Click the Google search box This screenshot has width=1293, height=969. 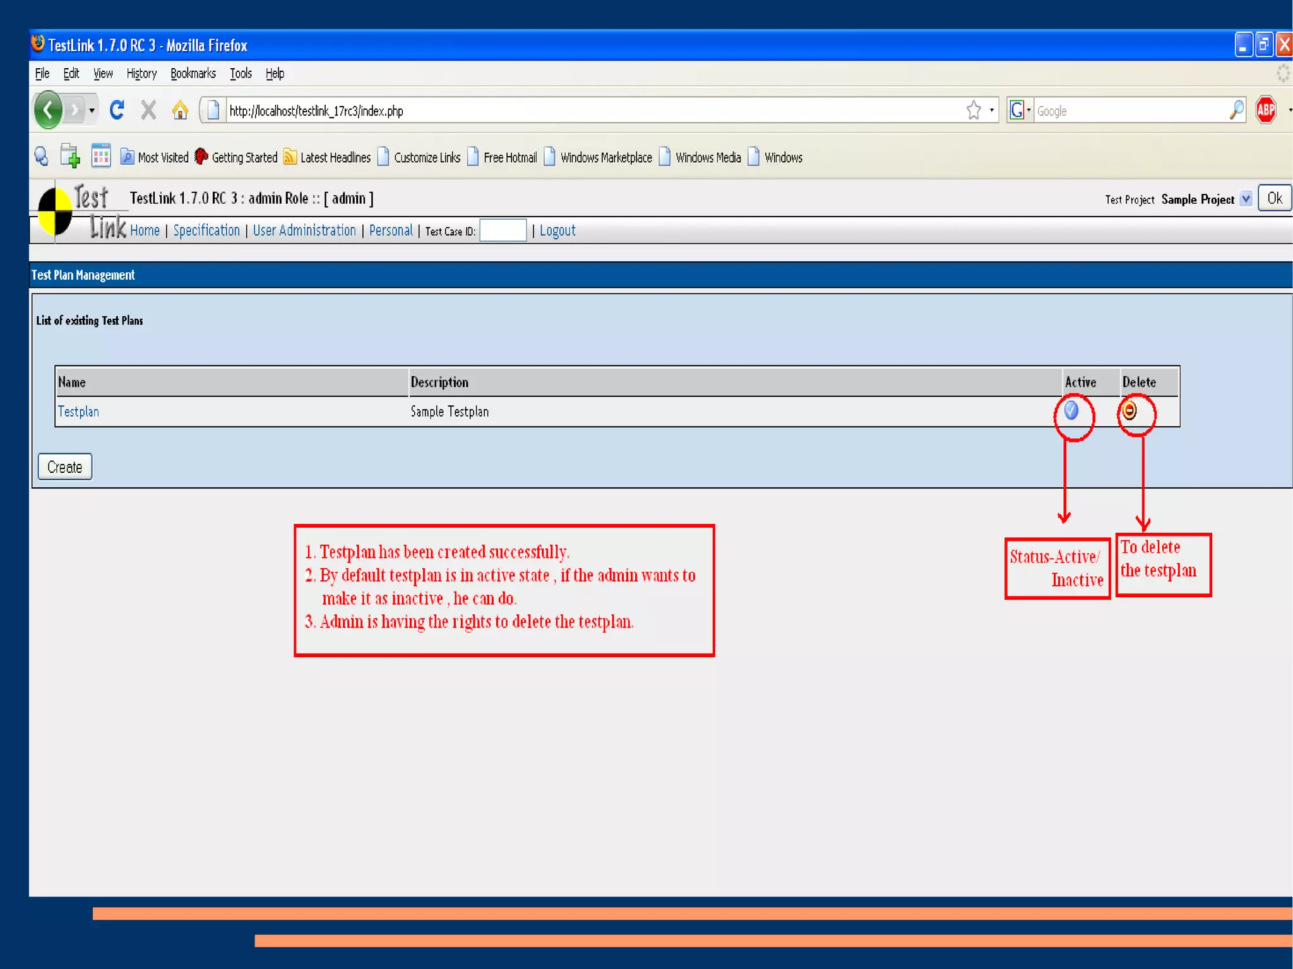[1130, 110]
